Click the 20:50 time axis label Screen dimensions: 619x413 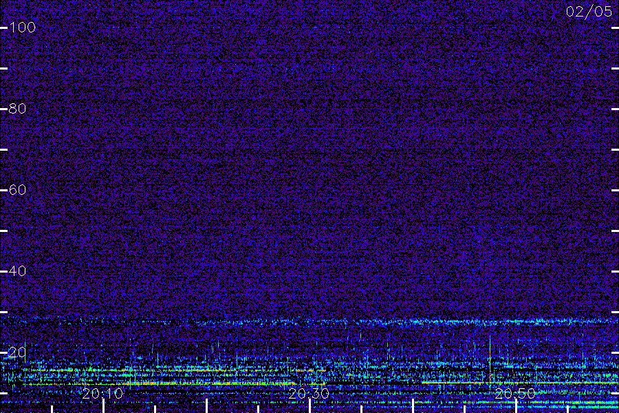coord(515,394)
